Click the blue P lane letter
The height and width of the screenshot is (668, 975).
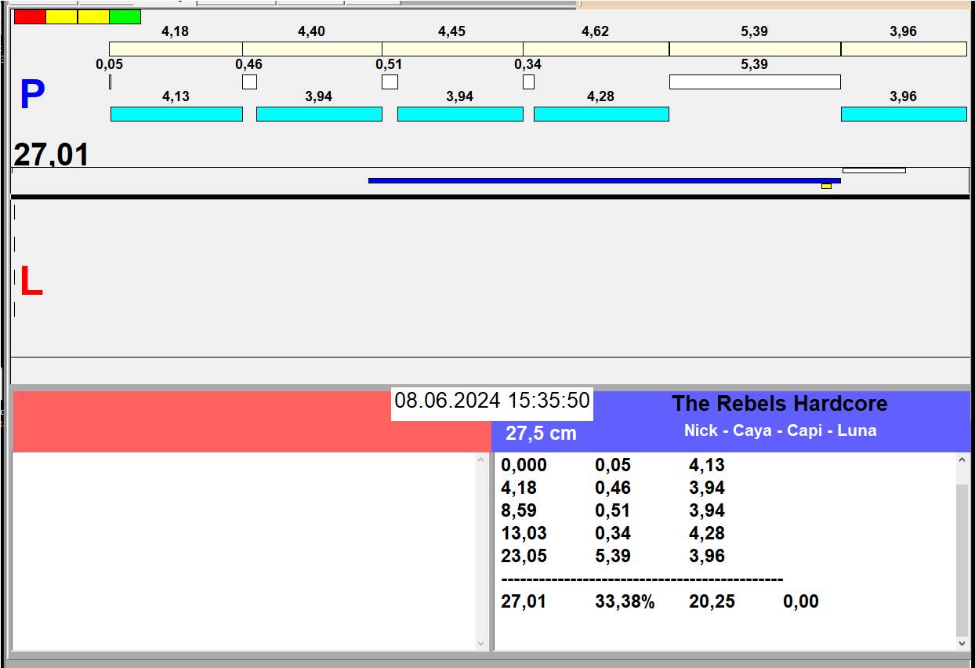click(x=32, y=96)
